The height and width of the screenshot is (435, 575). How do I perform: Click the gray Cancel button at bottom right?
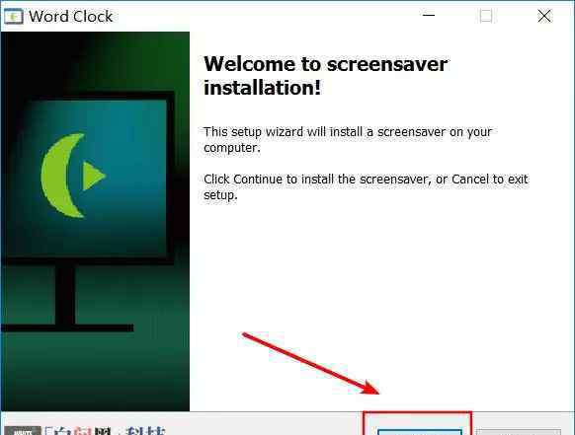(518, 432)
